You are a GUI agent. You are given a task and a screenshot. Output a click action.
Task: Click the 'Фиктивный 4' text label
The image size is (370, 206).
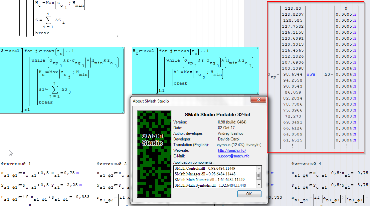[x=306, y=164]
